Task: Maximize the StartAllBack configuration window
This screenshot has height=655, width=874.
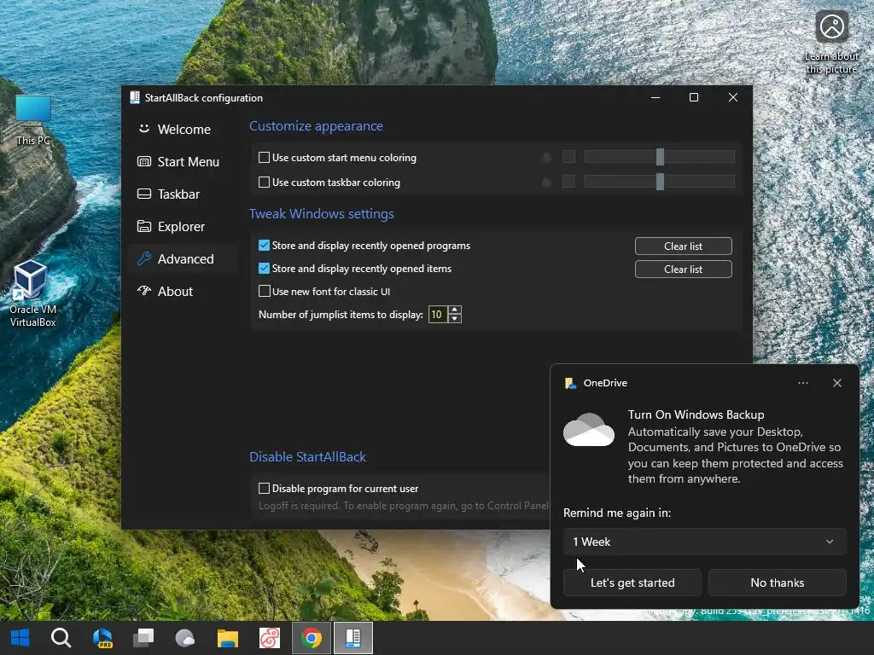Action: 693,97
